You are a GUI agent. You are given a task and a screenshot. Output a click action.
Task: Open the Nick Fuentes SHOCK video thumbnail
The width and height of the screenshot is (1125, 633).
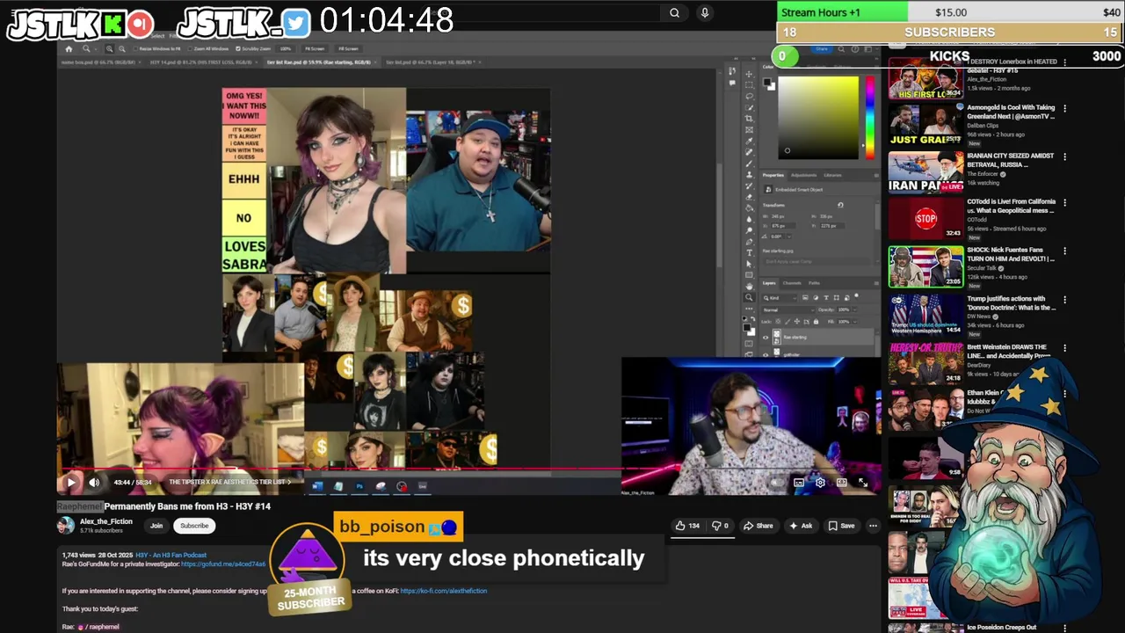(x=925, y=266)
